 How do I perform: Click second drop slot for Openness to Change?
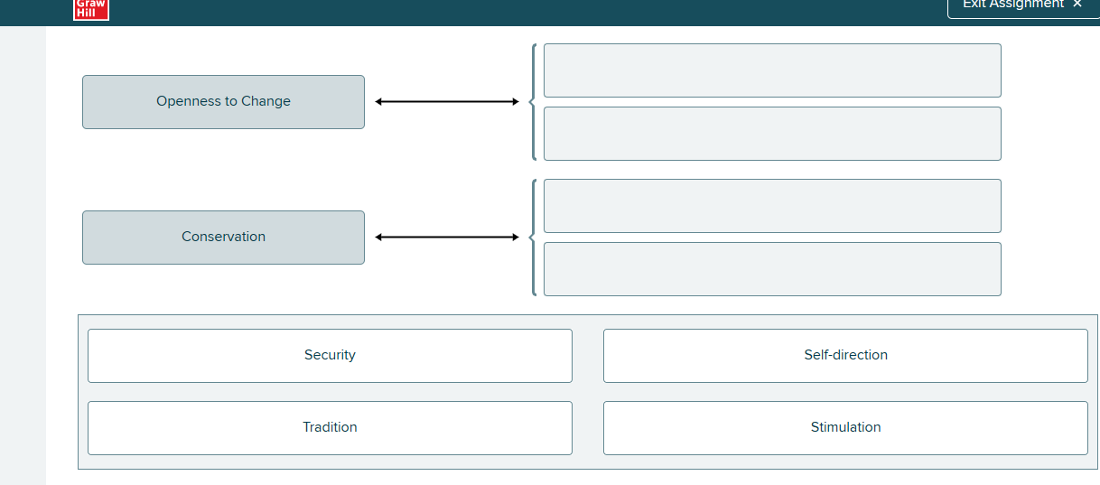(772, 134)
